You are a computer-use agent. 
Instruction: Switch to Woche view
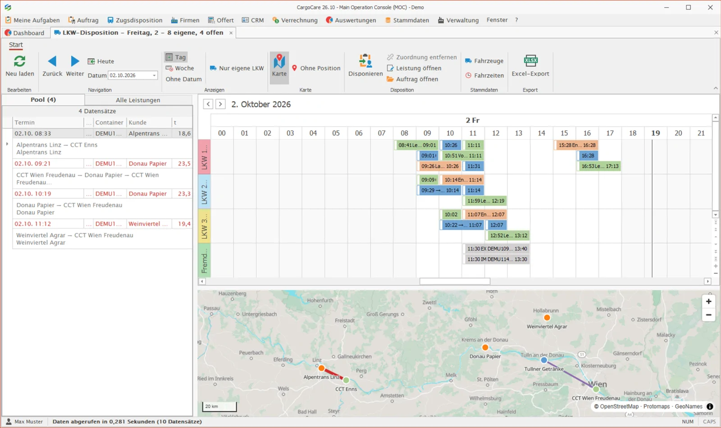(180, 68)
